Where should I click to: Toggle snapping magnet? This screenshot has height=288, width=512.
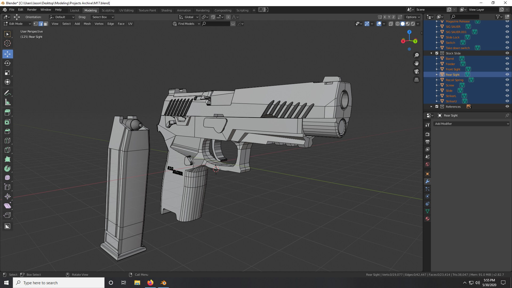213,17
